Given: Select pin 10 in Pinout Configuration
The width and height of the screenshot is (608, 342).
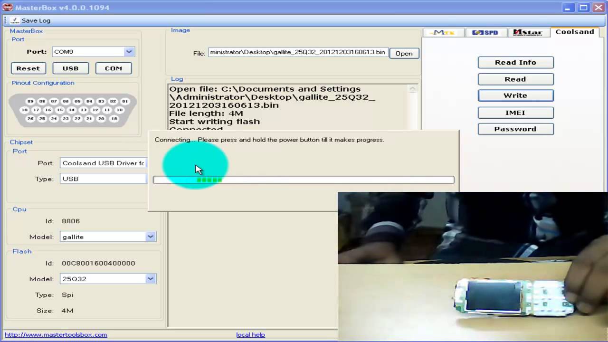Looking at the screenshot, I should point(119,110).
